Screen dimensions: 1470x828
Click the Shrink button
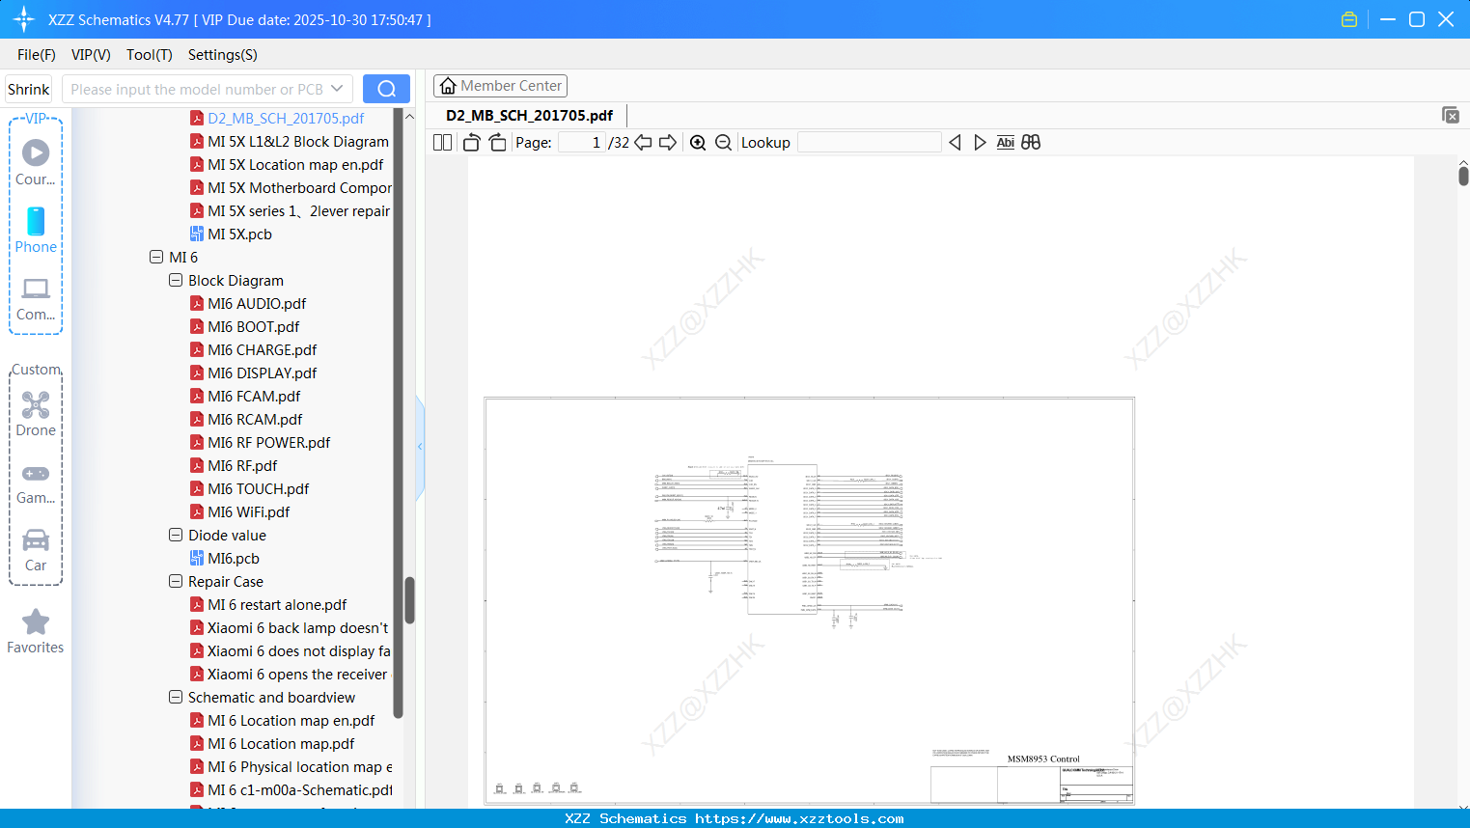(x=28, y=88)
